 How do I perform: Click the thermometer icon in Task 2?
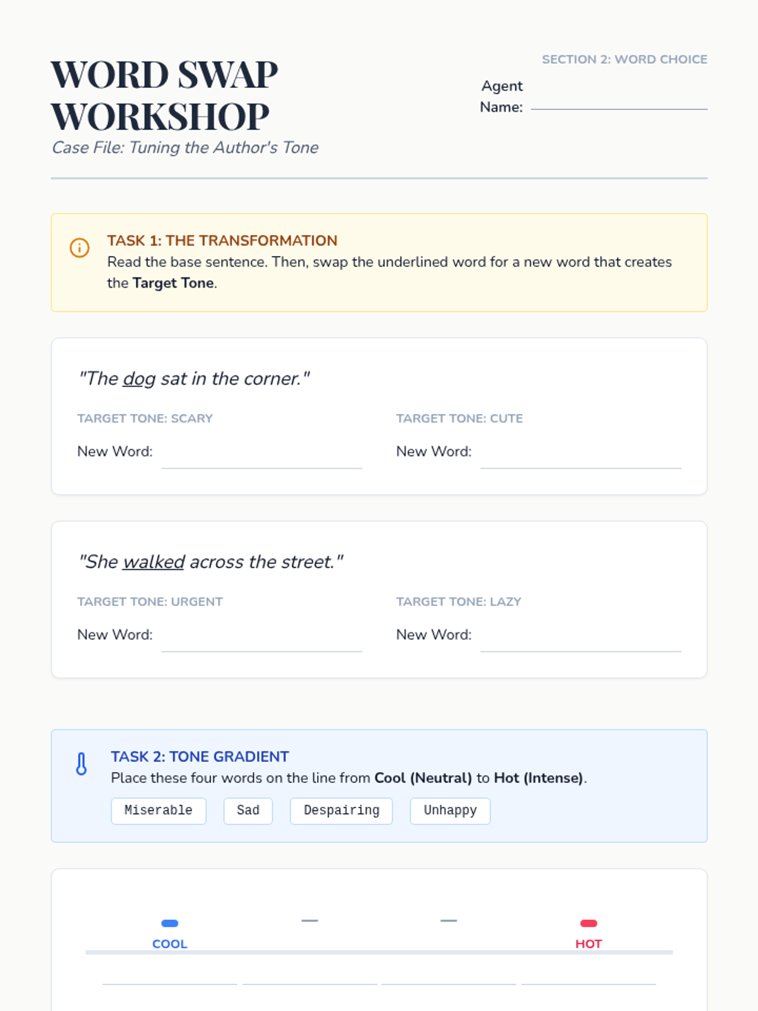(x=81, y=764)
